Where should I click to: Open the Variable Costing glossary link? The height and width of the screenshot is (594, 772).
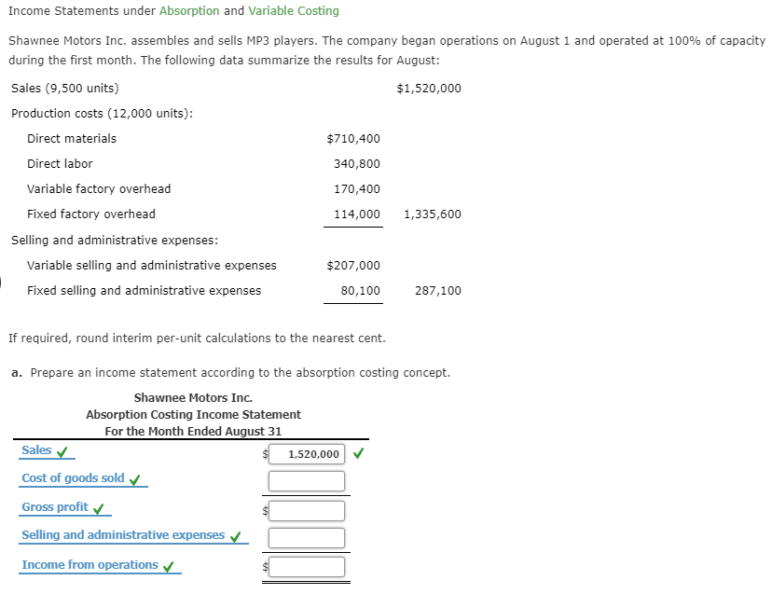[x=294, y=11]
